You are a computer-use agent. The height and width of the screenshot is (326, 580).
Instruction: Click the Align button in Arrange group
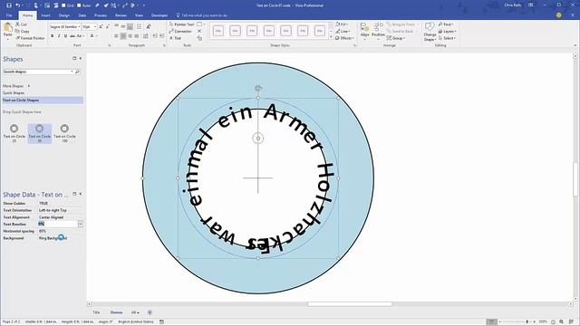(x=364, y=31)
